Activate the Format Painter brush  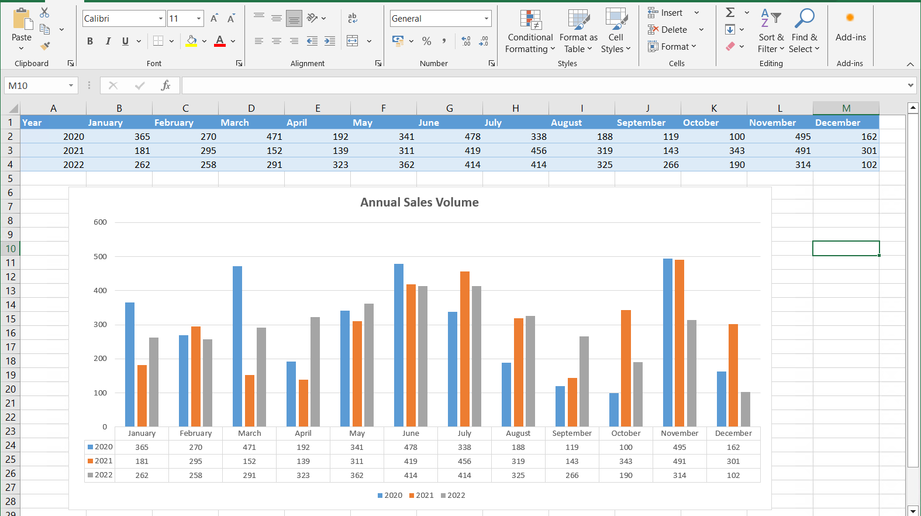click(x=44, y=46)
